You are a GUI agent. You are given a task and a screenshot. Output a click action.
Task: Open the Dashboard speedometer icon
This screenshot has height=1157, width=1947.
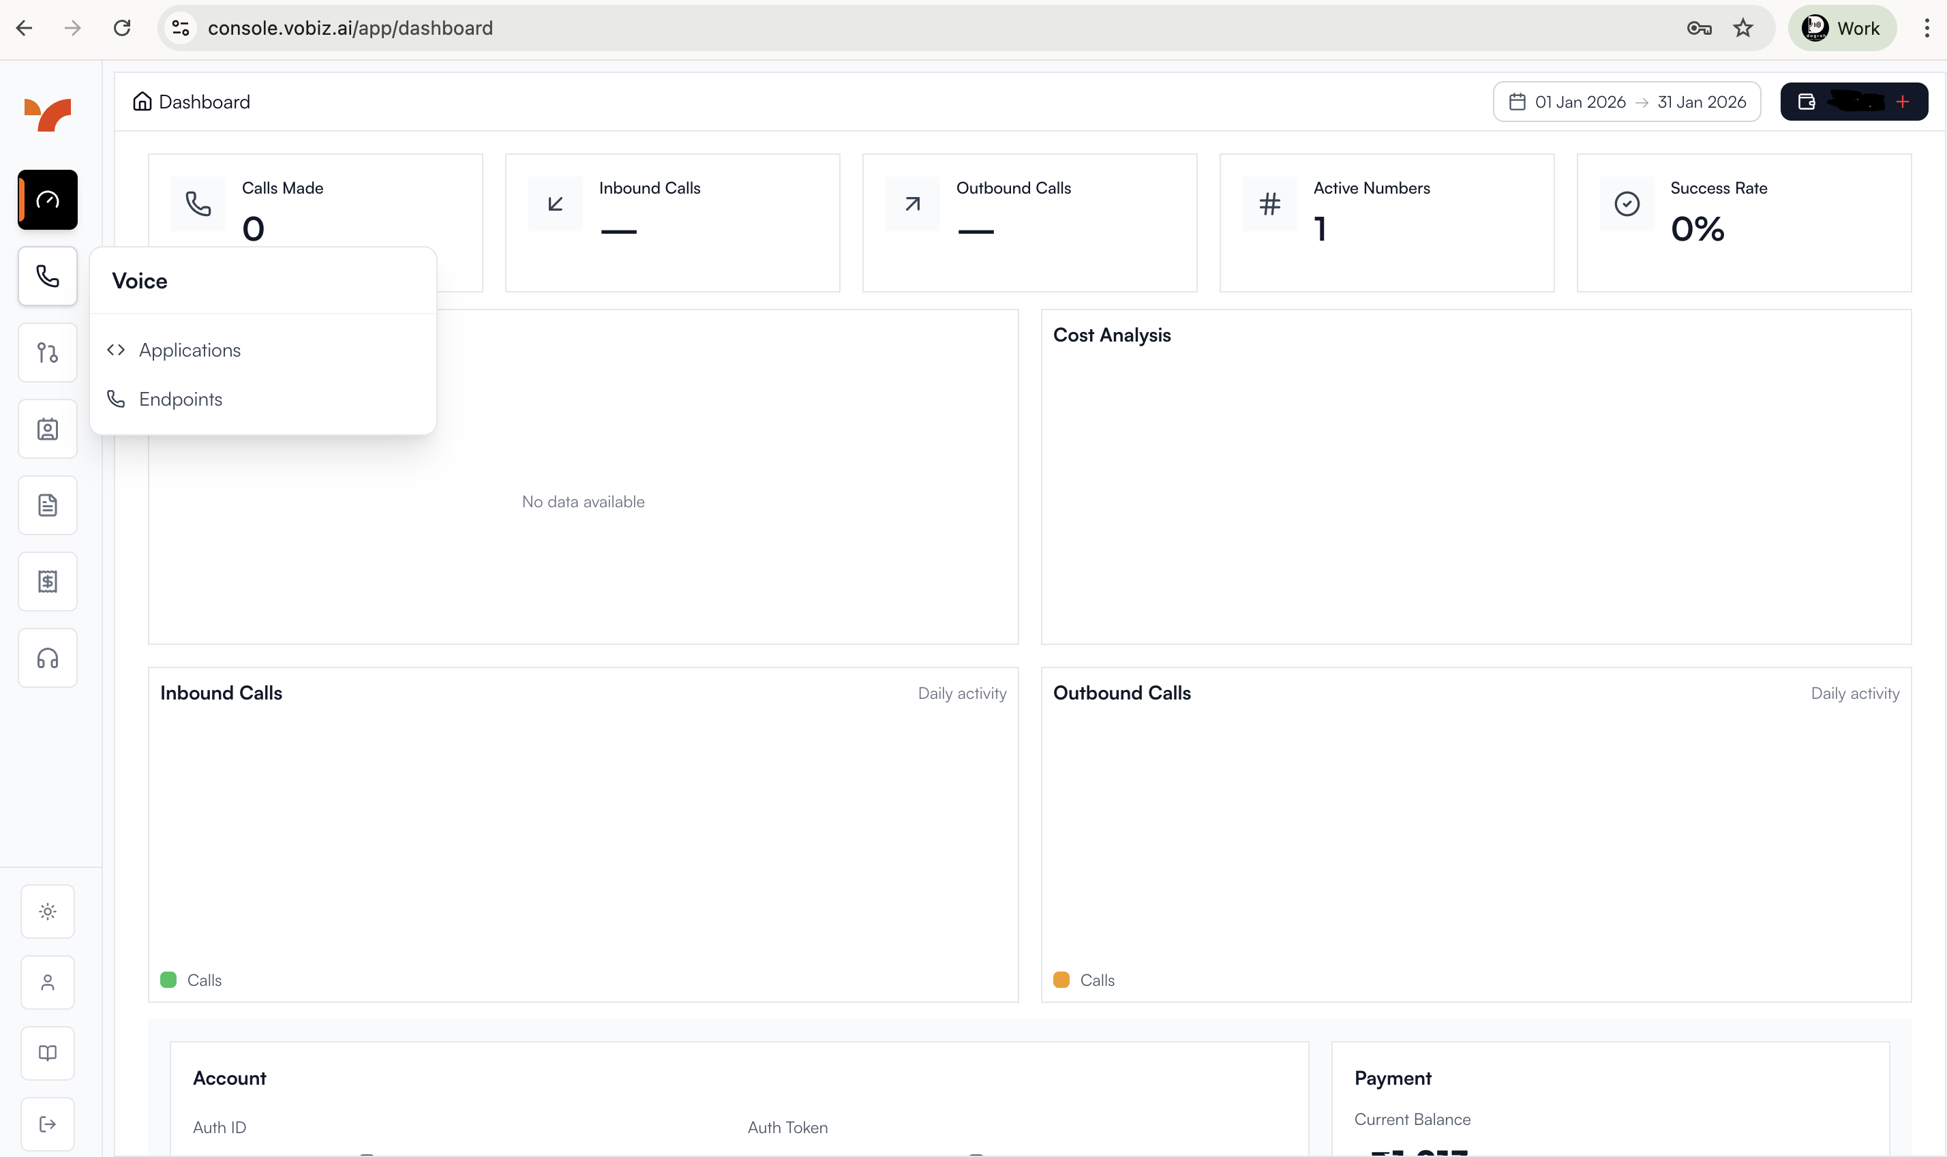pyautogui.click(x=47, y=200)
